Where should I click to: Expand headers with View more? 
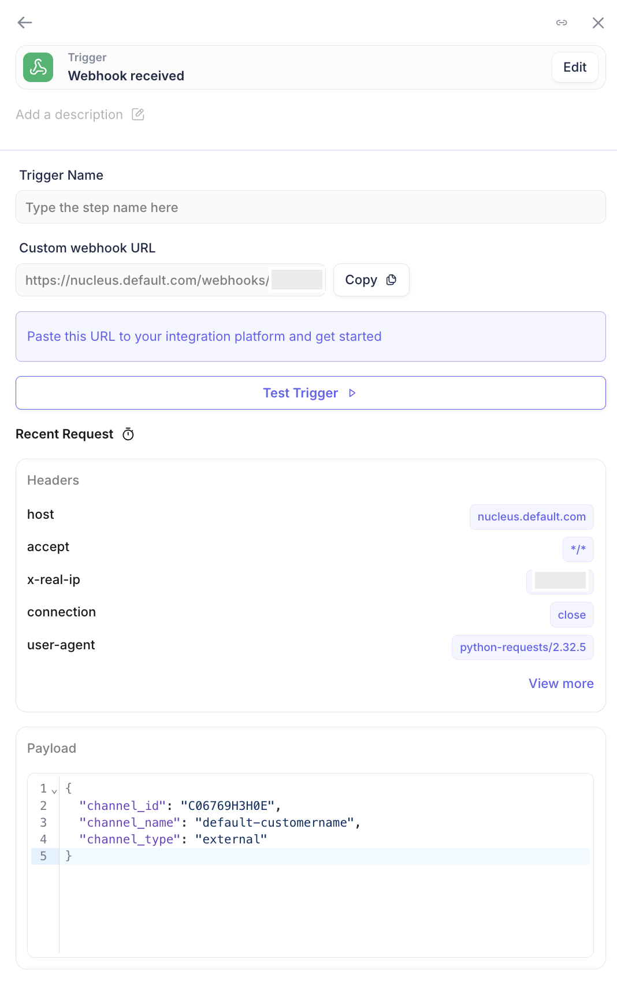tap(561, 683)
